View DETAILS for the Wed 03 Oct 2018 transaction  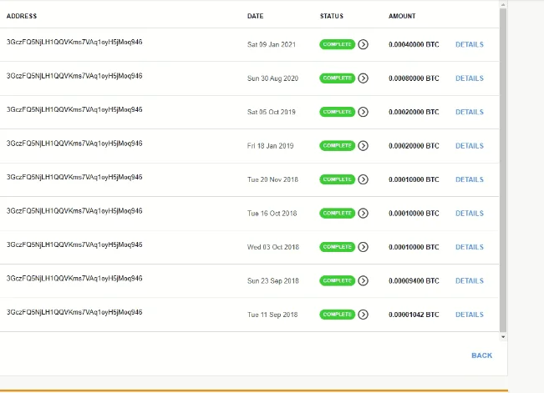point(470,247)
